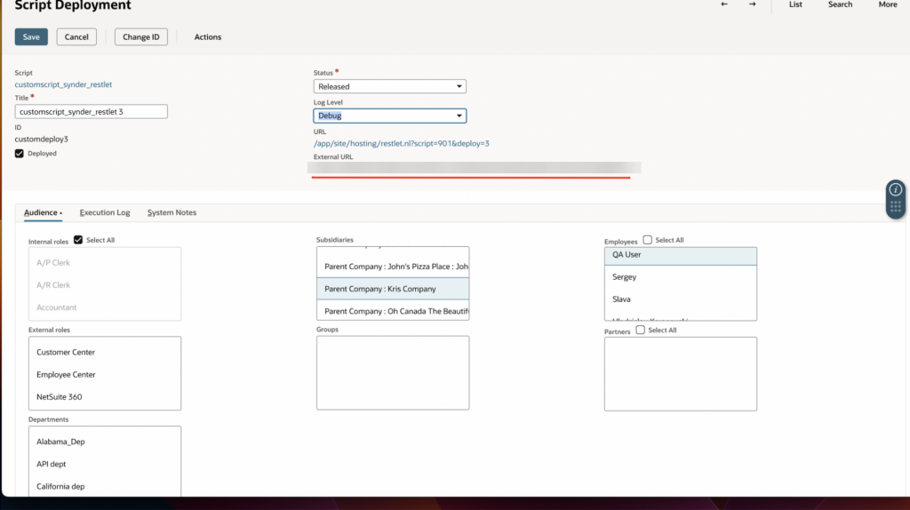Switch to the Execution Log tab
Screen dimensions: 910x510
click(x=105, y=212)
